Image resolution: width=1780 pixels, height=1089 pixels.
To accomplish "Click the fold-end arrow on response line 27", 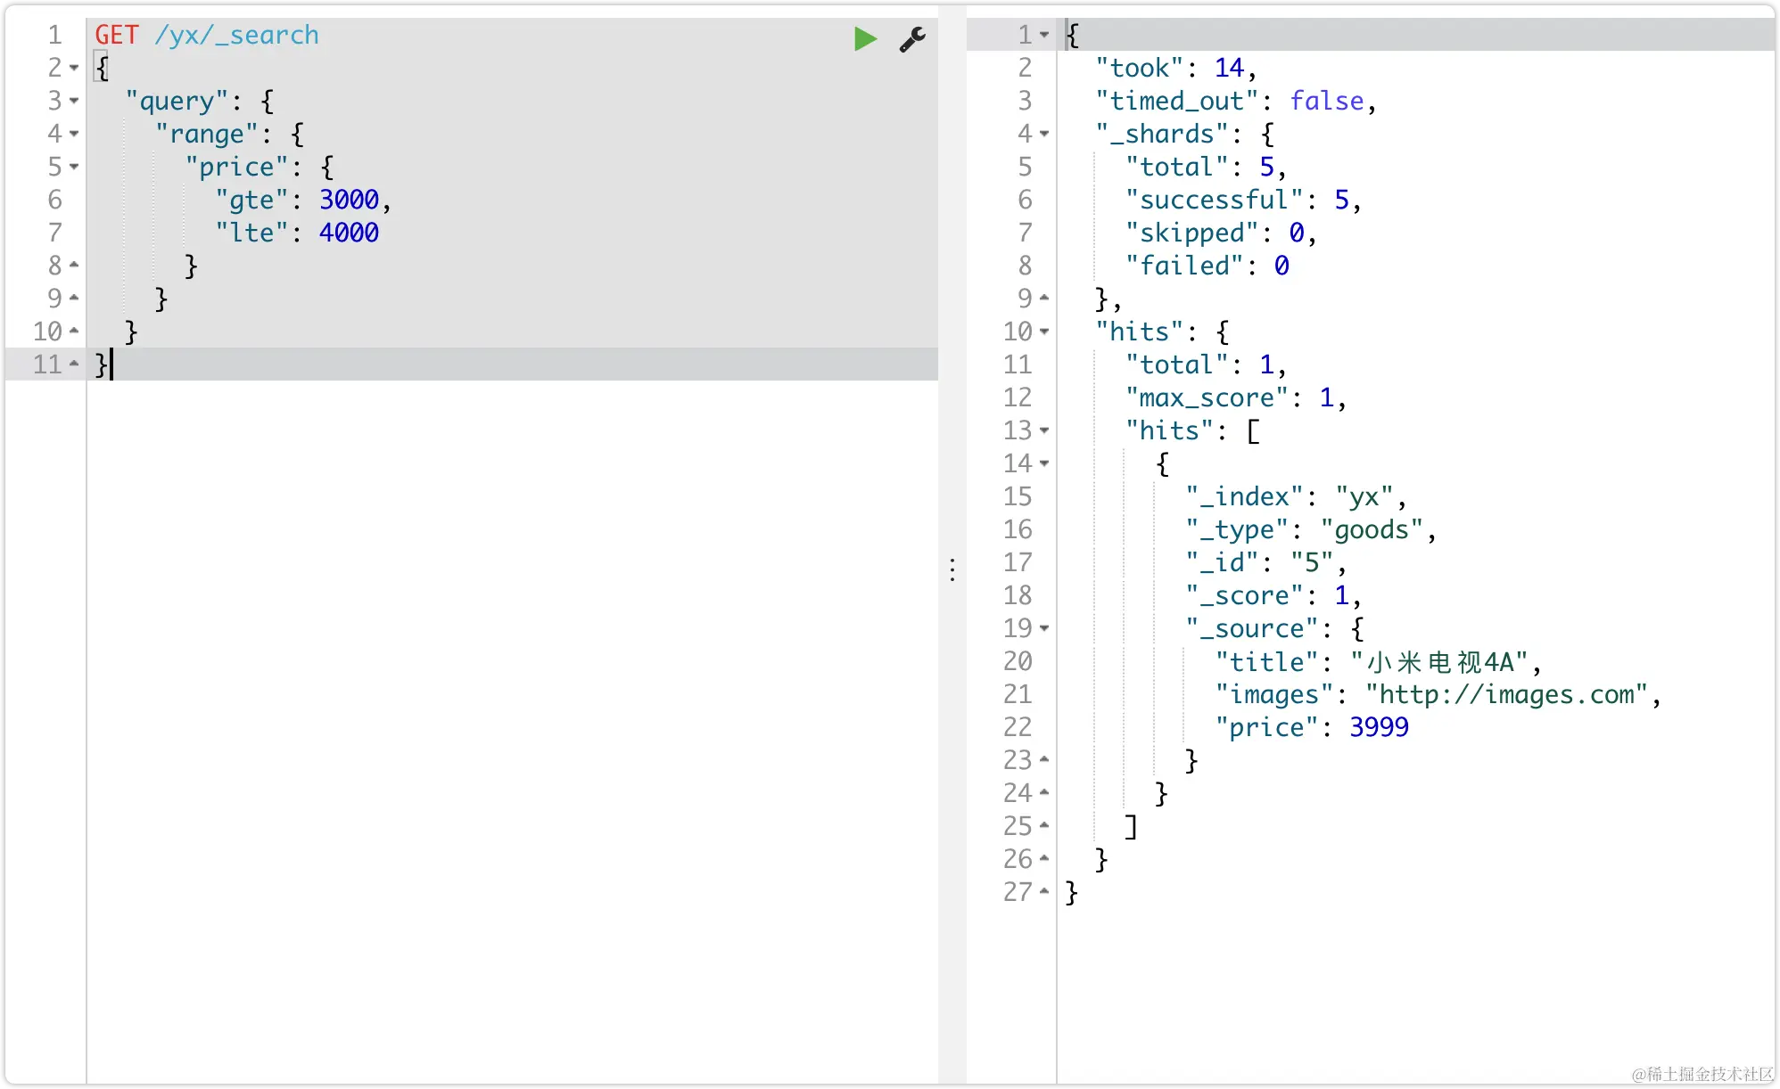I will tap(1044, 891).
